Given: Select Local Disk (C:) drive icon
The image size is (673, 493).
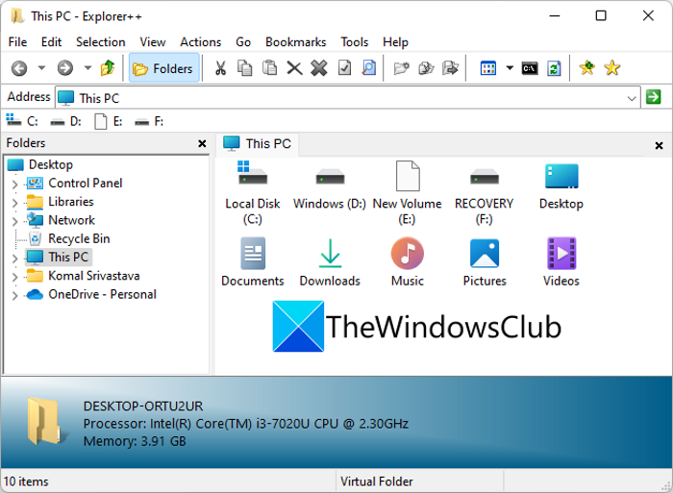Looking at the screenshot, I should [x=252, y=192].
